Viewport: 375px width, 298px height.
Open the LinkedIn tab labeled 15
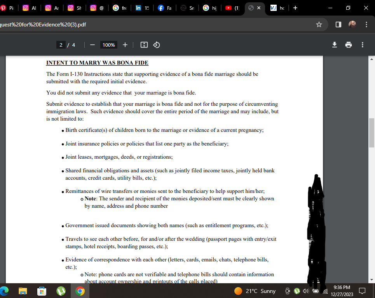142,8
